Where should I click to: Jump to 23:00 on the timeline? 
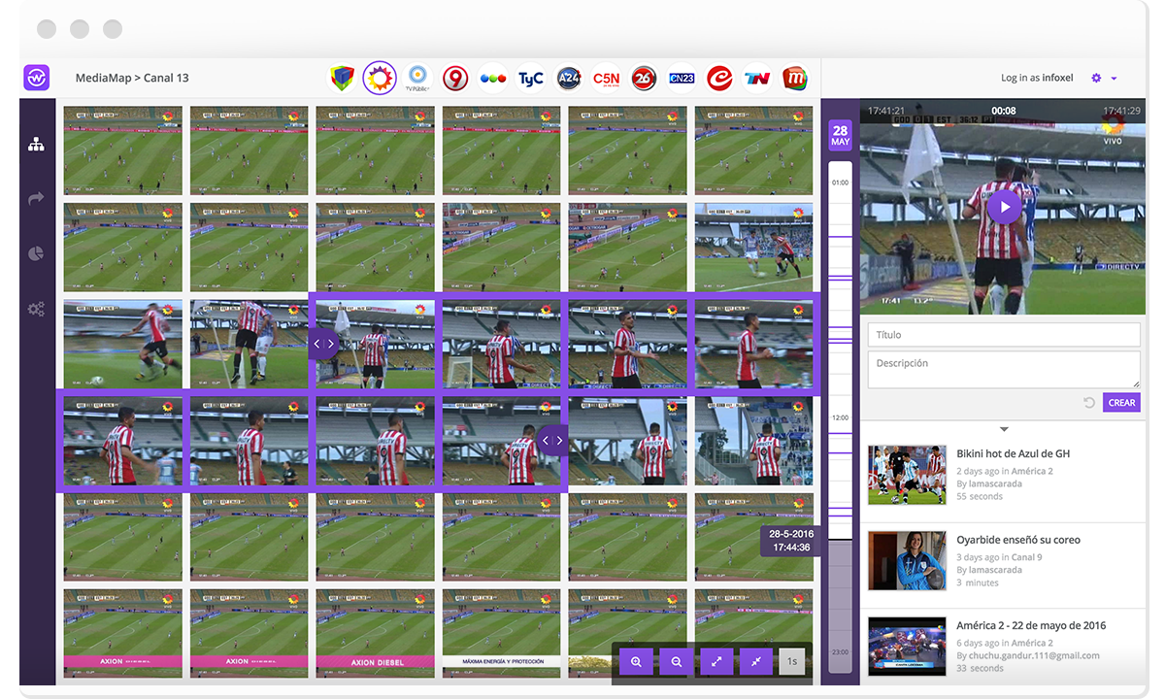[841, 652]
